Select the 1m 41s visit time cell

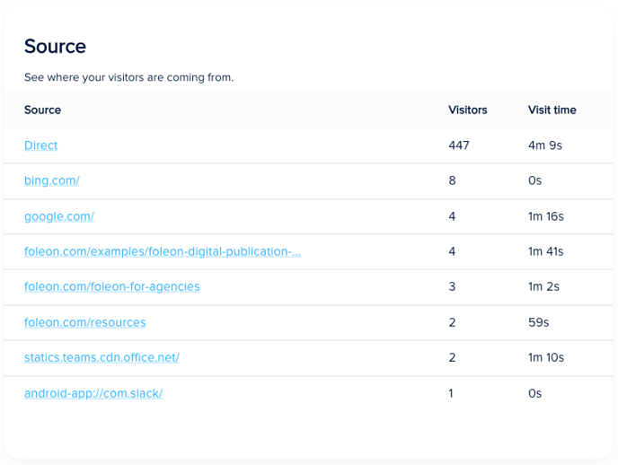tap(545, 251)
